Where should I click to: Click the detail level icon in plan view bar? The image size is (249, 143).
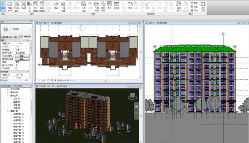[49, 80]
